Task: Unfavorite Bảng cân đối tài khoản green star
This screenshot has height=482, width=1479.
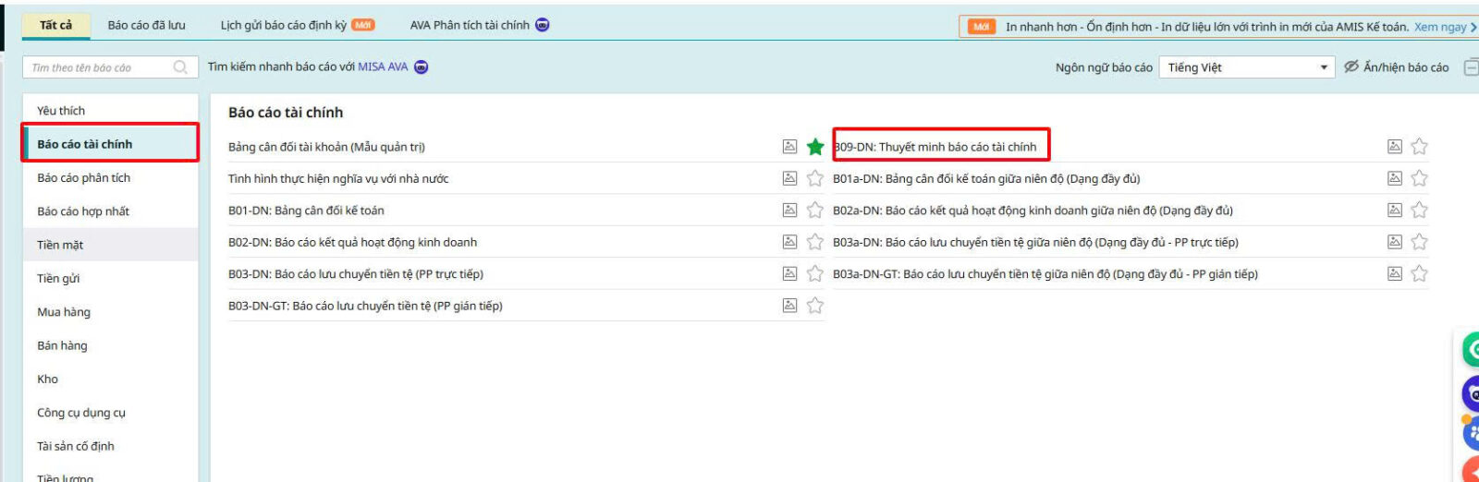Action: tap(814, 147)
